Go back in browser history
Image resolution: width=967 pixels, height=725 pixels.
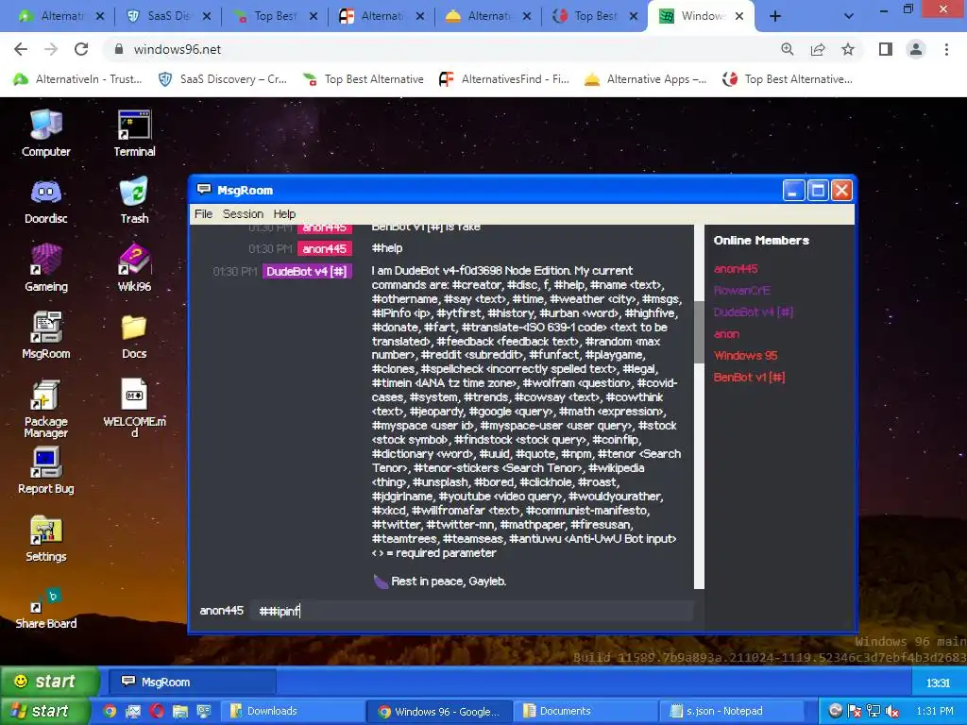[x=21, y=49]
